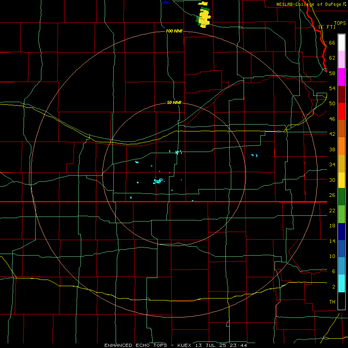Click the light pink swatch on the scale
This screenshot has width=348, height=348.
click(341, 60)
